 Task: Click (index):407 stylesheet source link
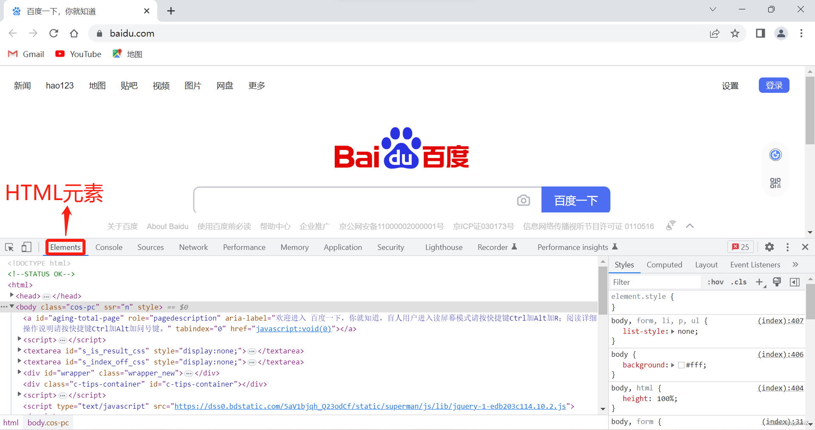click(781, 321)
